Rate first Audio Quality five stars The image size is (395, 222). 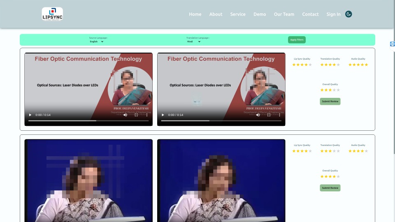(x=366, y=65)
